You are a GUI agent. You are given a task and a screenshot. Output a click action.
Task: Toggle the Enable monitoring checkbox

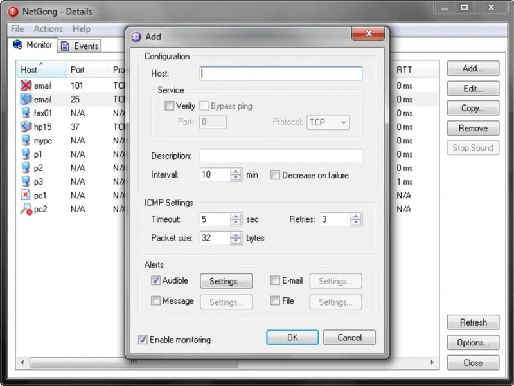click(x=143, y=340)
